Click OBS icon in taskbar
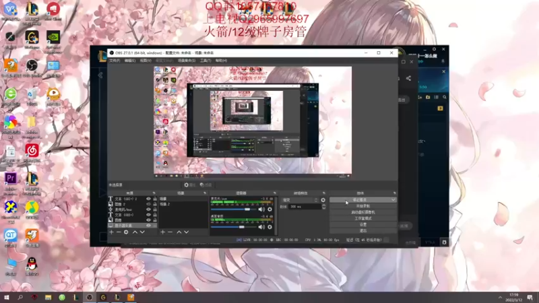Image resolution: width=539 pixels, height=303 pixels. tap(90, 298)
